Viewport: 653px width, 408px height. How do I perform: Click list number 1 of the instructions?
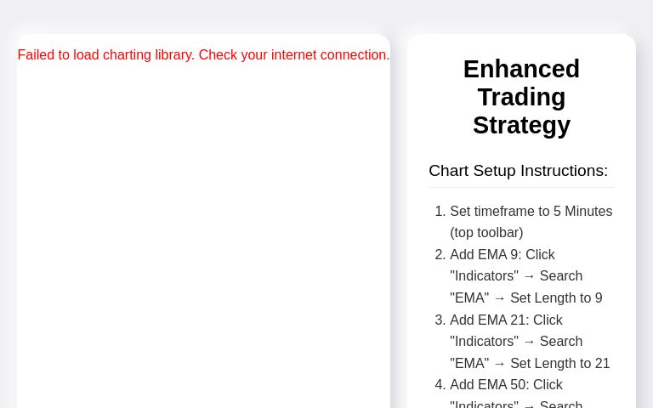[x=440, y=211]
